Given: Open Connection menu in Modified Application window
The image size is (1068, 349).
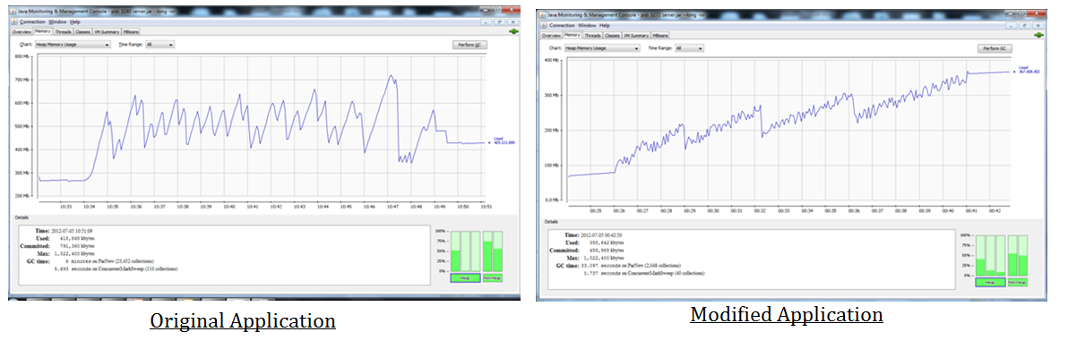Looking at the screenshot, I should (x=561, y=25).
